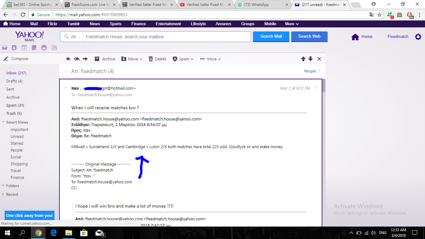Click the Chrome profile avatar icon
425x239 pixels.
click(x=374, y=4)
